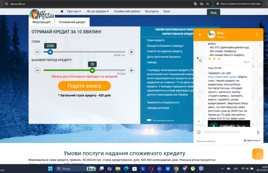This screenshot has height=173, width=268.
Task: Open the Windows Start menu
Action: pos(50,169)
